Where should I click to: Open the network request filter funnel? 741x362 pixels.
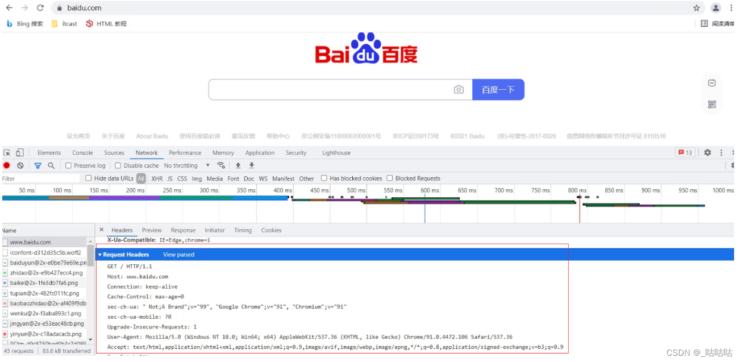[x=38, y=165]
